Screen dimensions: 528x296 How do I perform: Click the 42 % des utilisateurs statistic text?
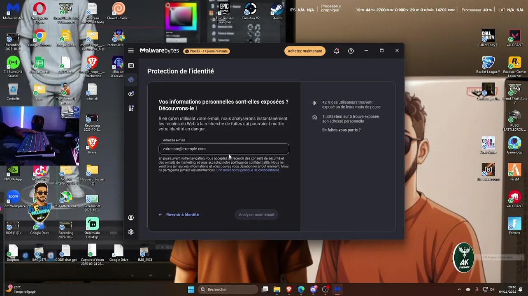pyautogui.click(x=351, y=104)
